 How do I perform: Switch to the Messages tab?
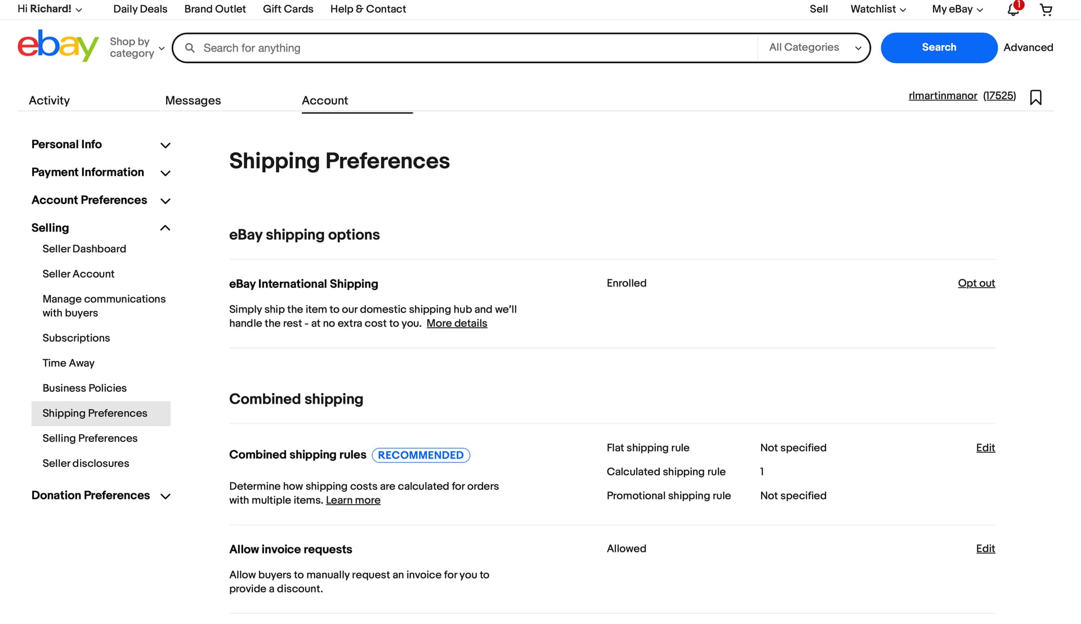(193, 100)
